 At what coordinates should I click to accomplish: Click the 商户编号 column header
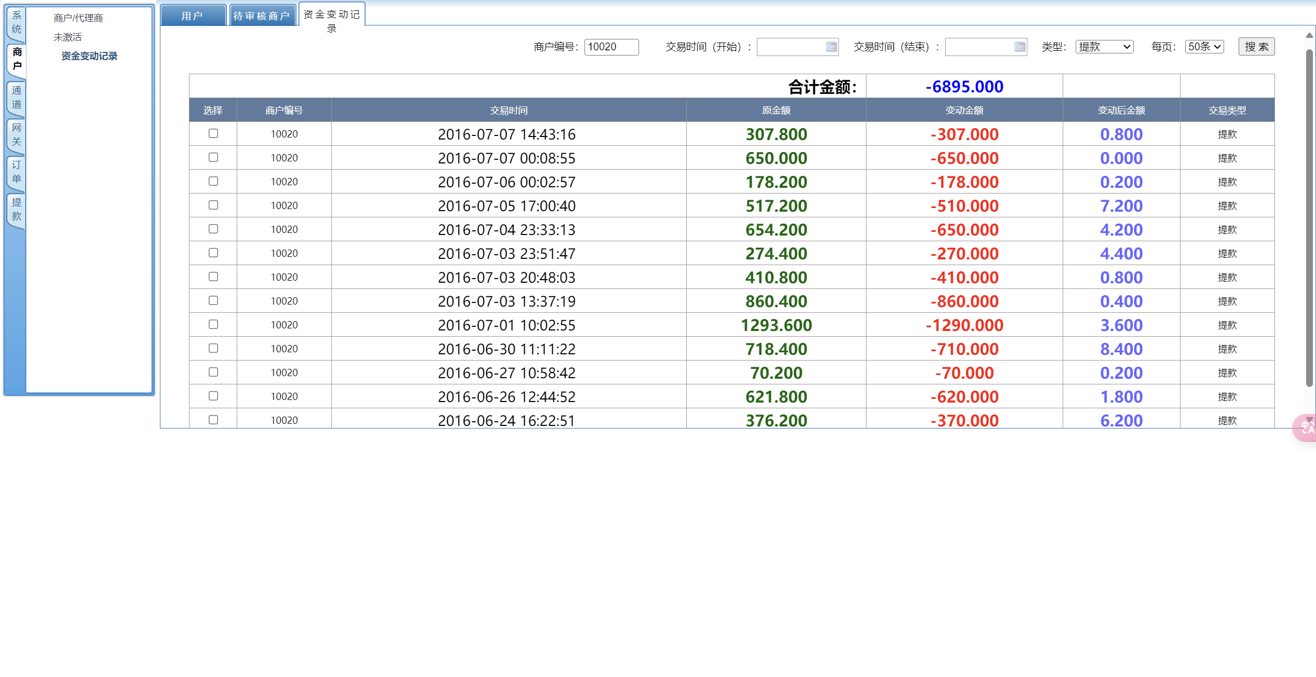284,110
